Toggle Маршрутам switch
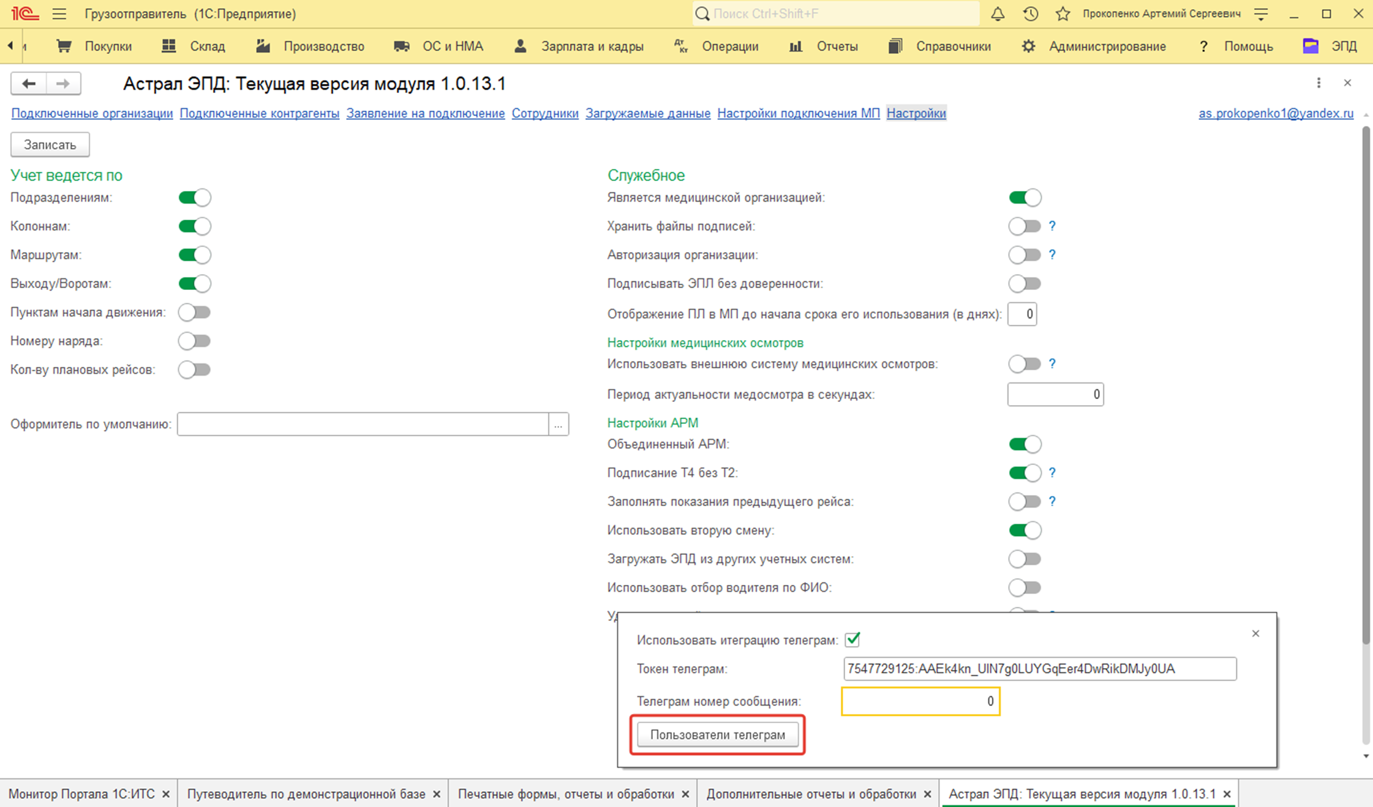The image size is (1373, 807). [195, 255]
